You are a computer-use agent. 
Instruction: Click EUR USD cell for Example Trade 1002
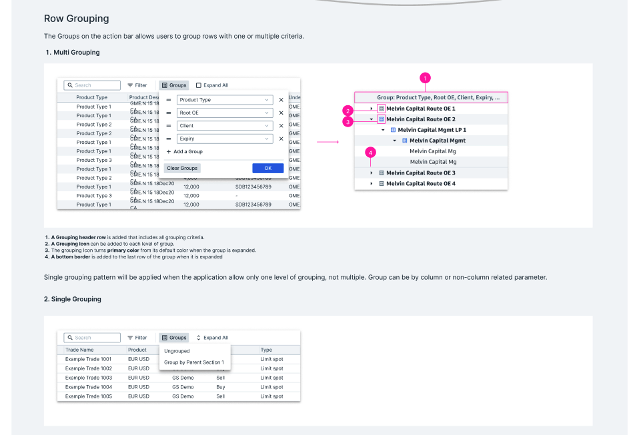click(139, 368)
